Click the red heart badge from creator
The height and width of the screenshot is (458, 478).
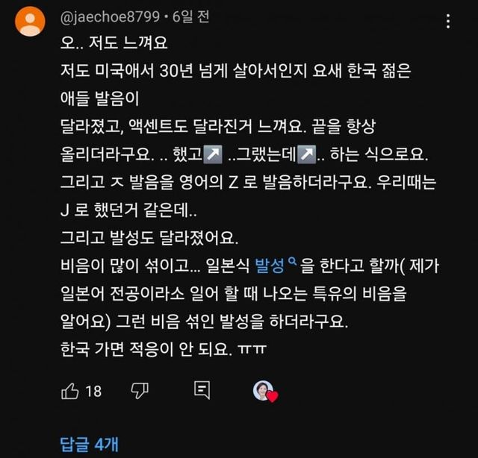(272, 396)
